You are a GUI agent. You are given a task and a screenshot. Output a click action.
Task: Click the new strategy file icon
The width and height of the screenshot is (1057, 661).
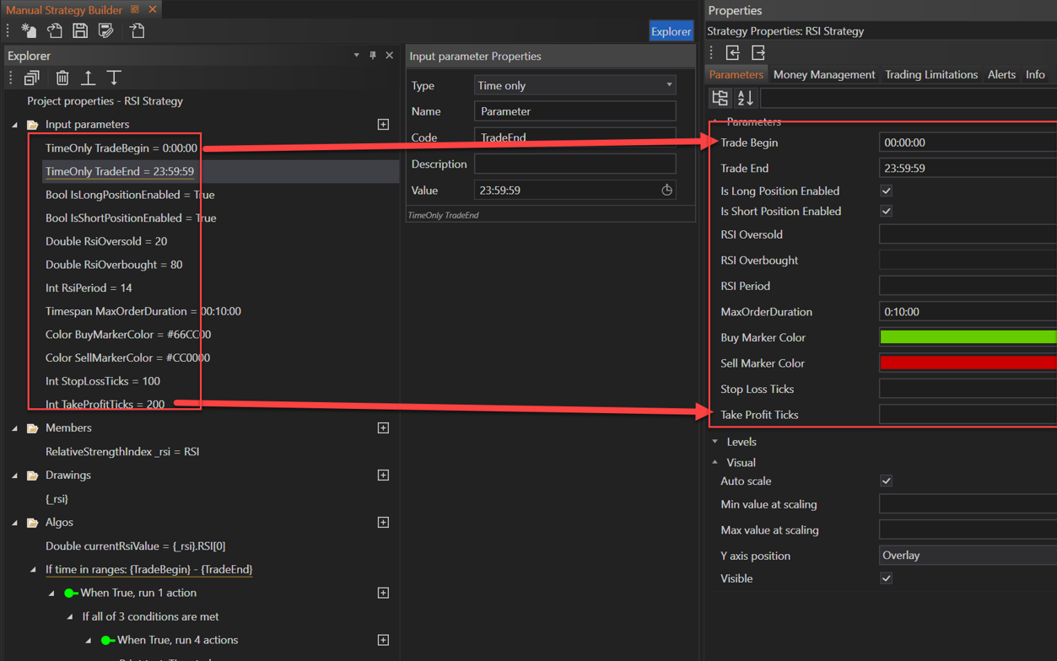29,31
